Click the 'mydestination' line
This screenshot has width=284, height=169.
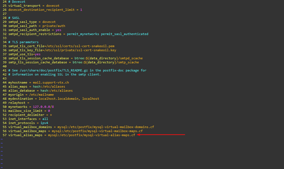click(54, 99)
